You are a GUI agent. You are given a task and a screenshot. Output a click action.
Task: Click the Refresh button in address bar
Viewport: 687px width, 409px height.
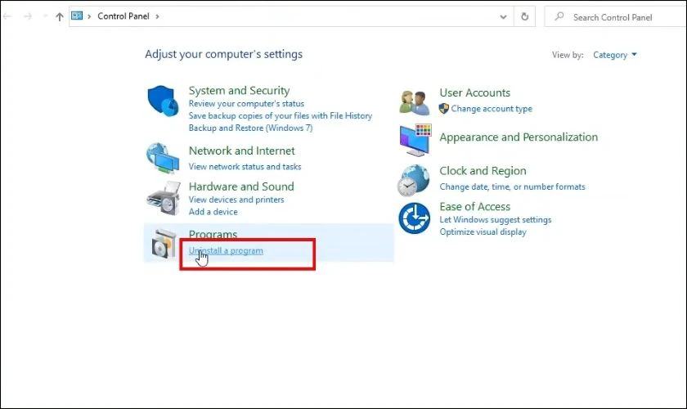(x=524, y=16)
